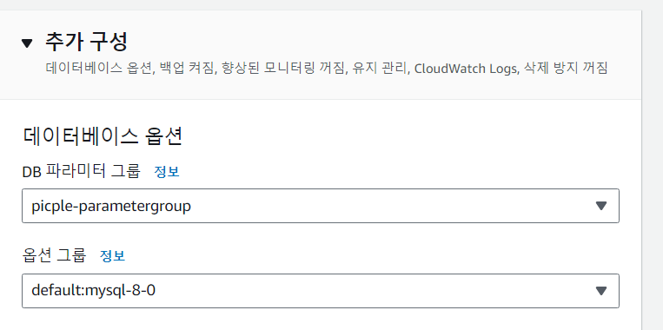
Task: Click the default:mysql-8-0 dropdown arrow
Action: (600, 291)
